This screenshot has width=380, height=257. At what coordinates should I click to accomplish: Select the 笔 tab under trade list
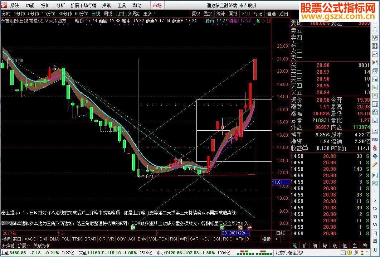pyautogui.click(x=295, y=246)
